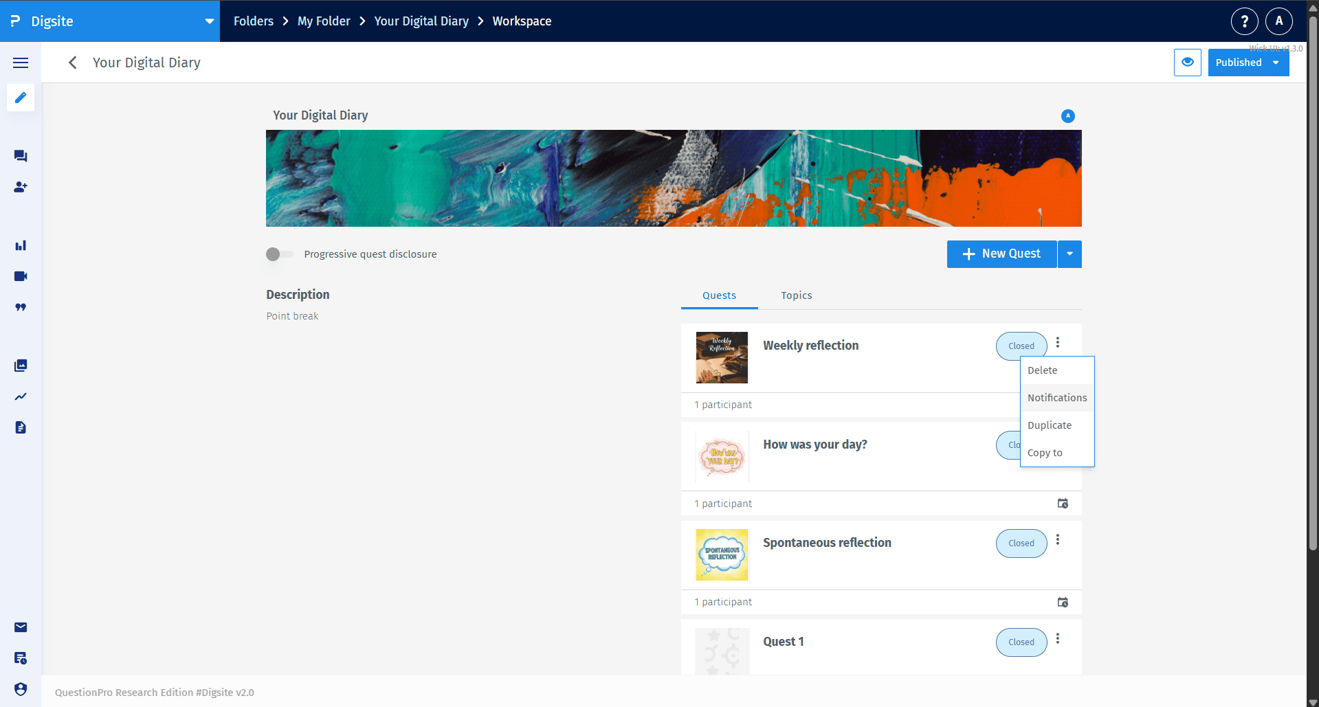Open the How was your day? quest title
1319x707 pixels.
[x=815, y=445]
